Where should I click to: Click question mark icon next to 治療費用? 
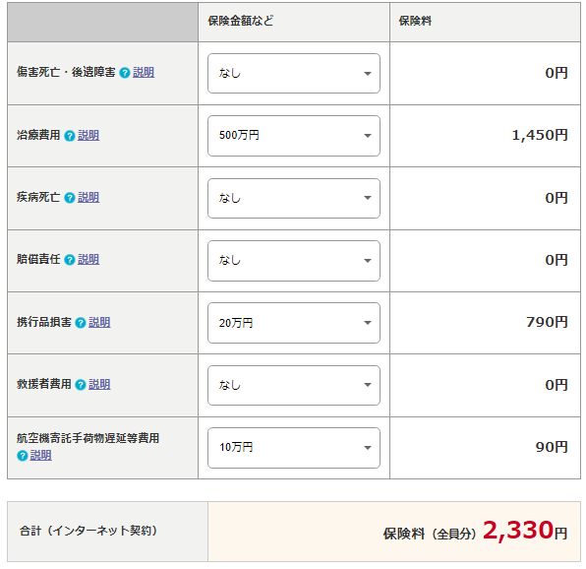70,136
